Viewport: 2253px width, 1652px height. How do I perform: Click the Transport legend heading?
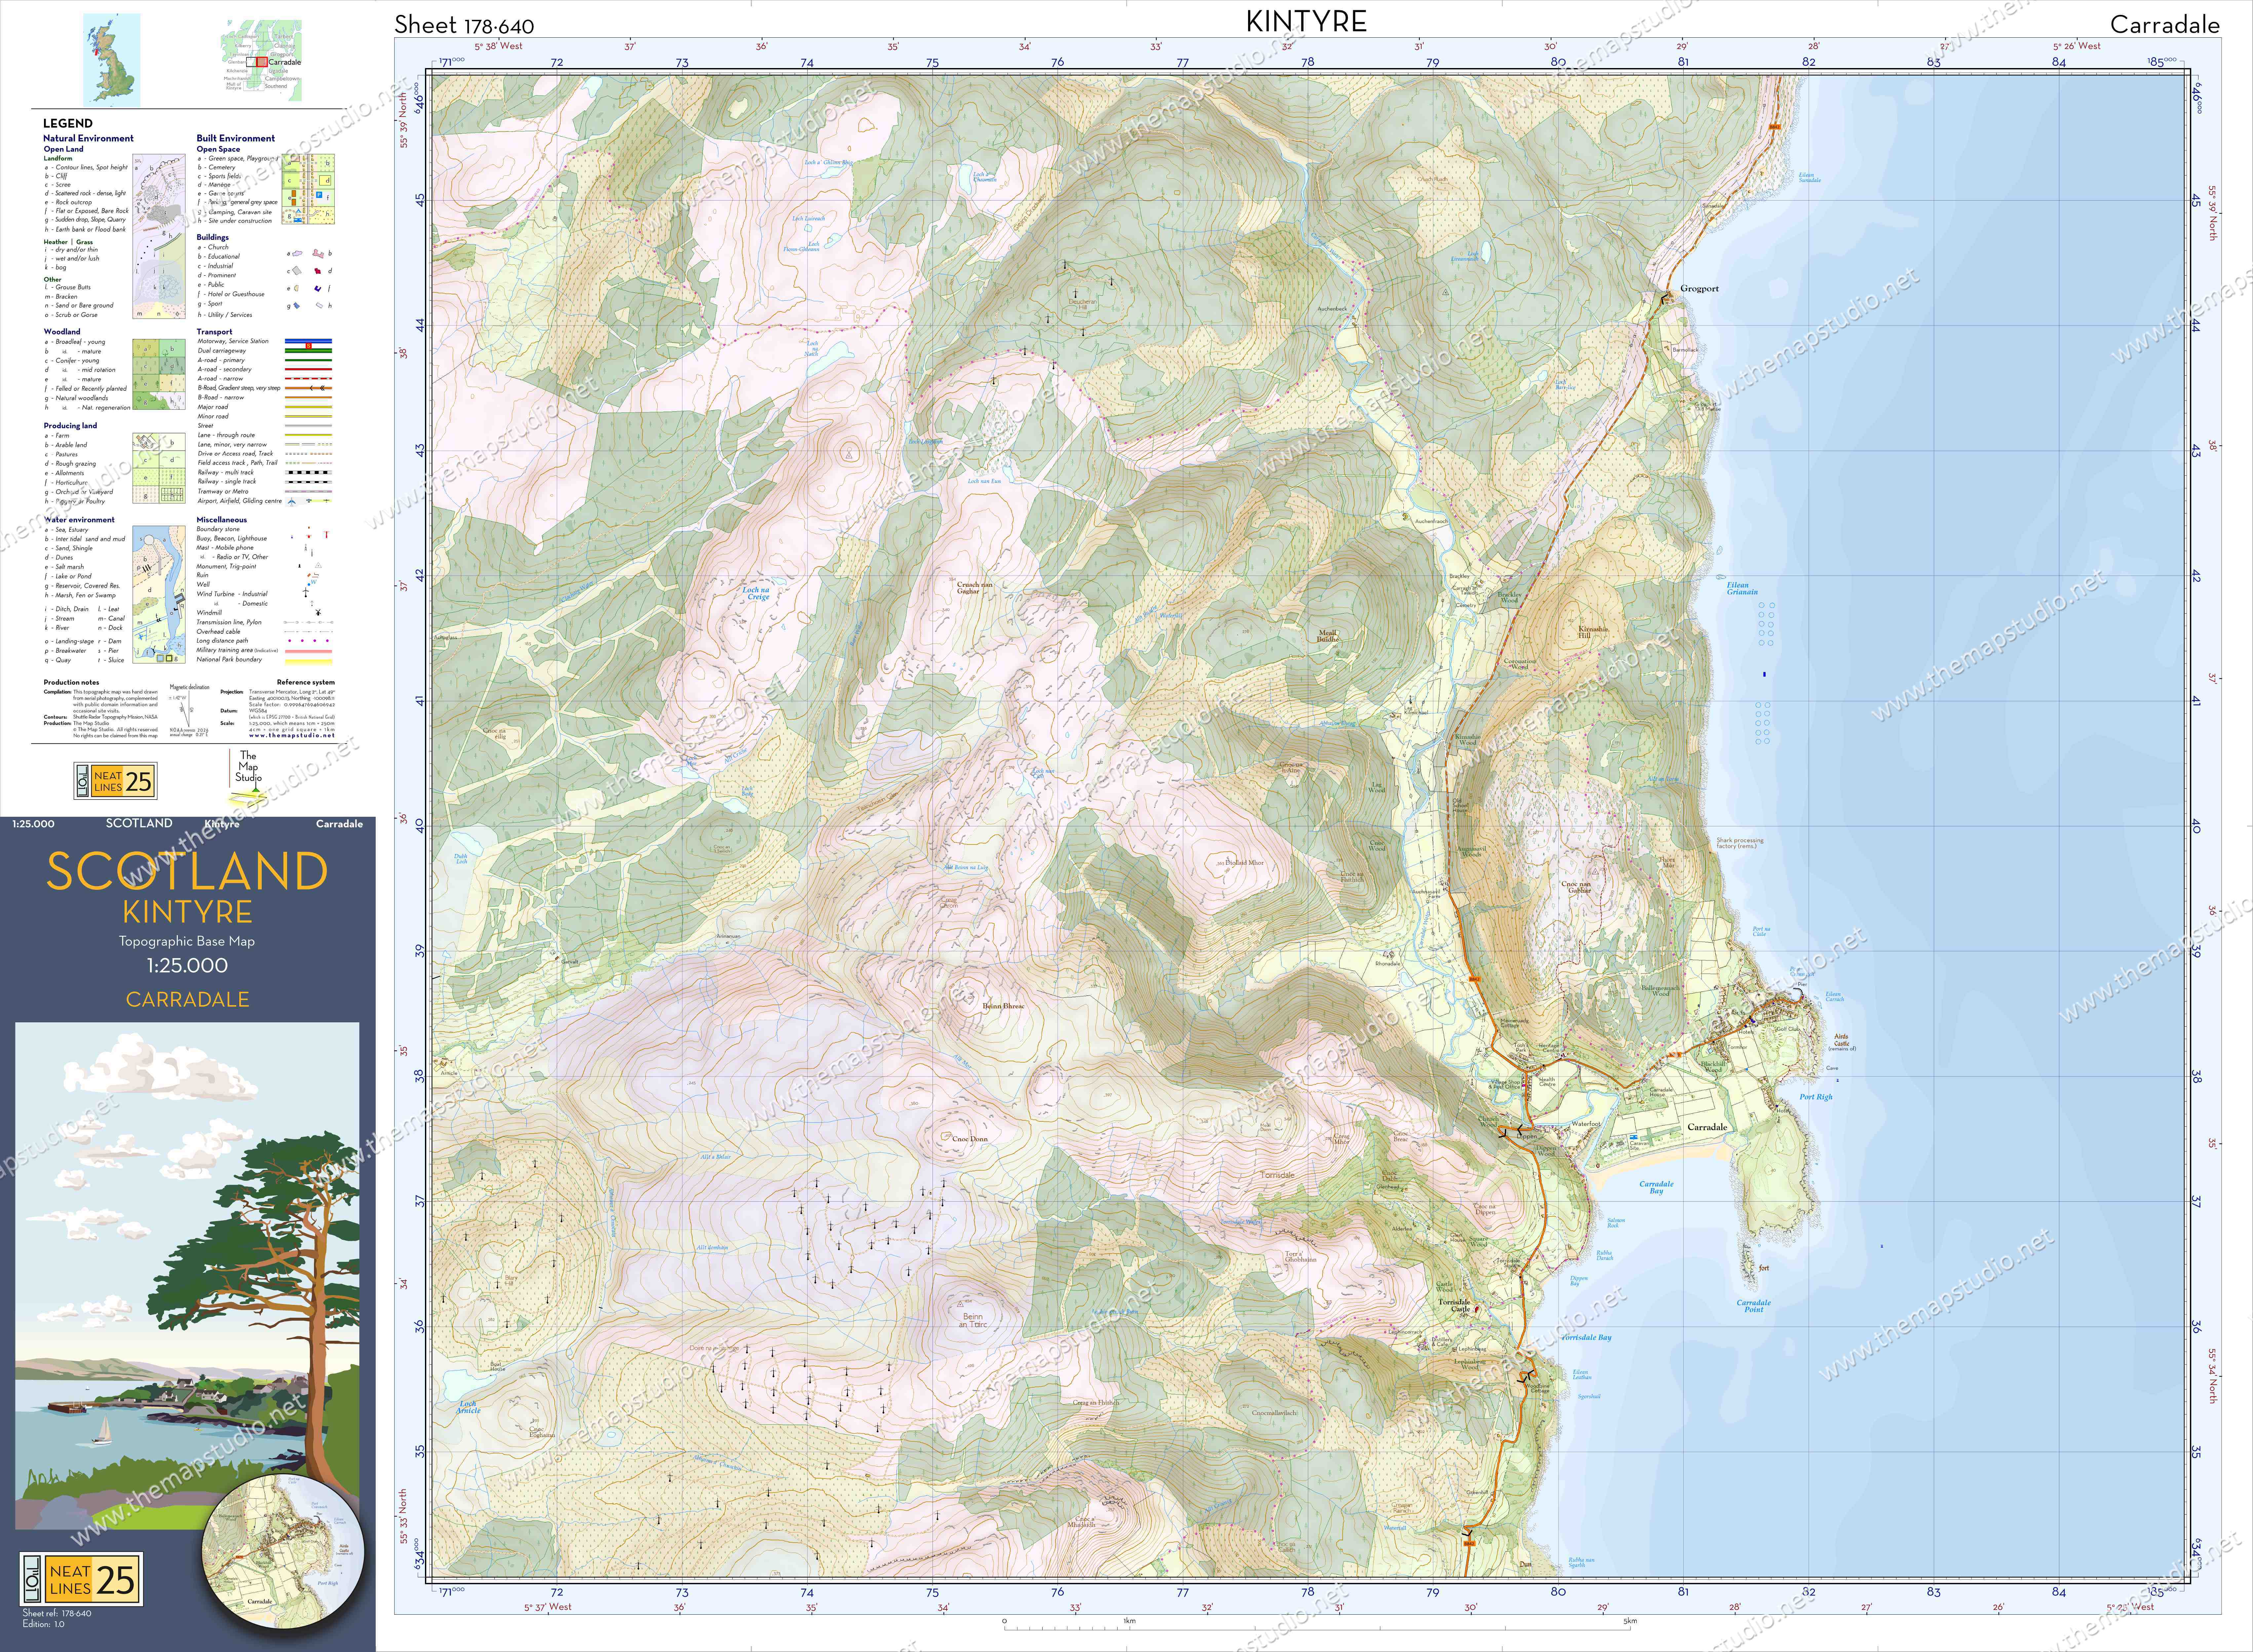214,332
